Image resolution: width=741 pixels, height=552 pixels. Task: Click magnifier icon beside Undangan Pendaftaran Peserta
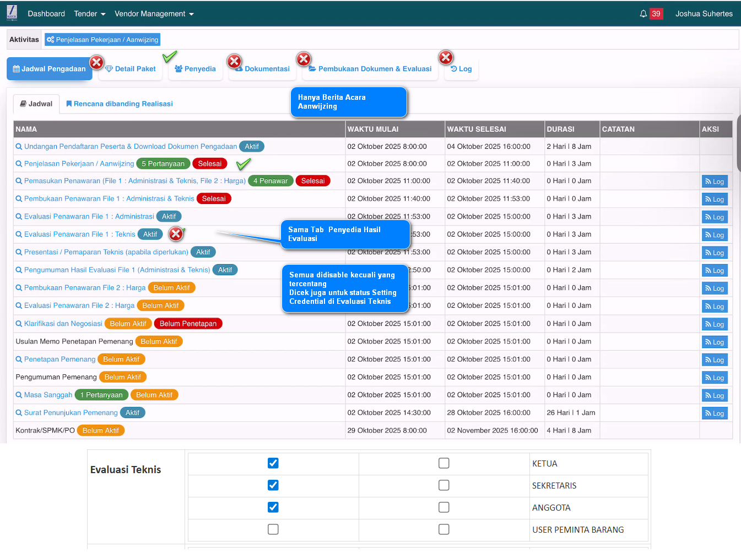(19, 147)
